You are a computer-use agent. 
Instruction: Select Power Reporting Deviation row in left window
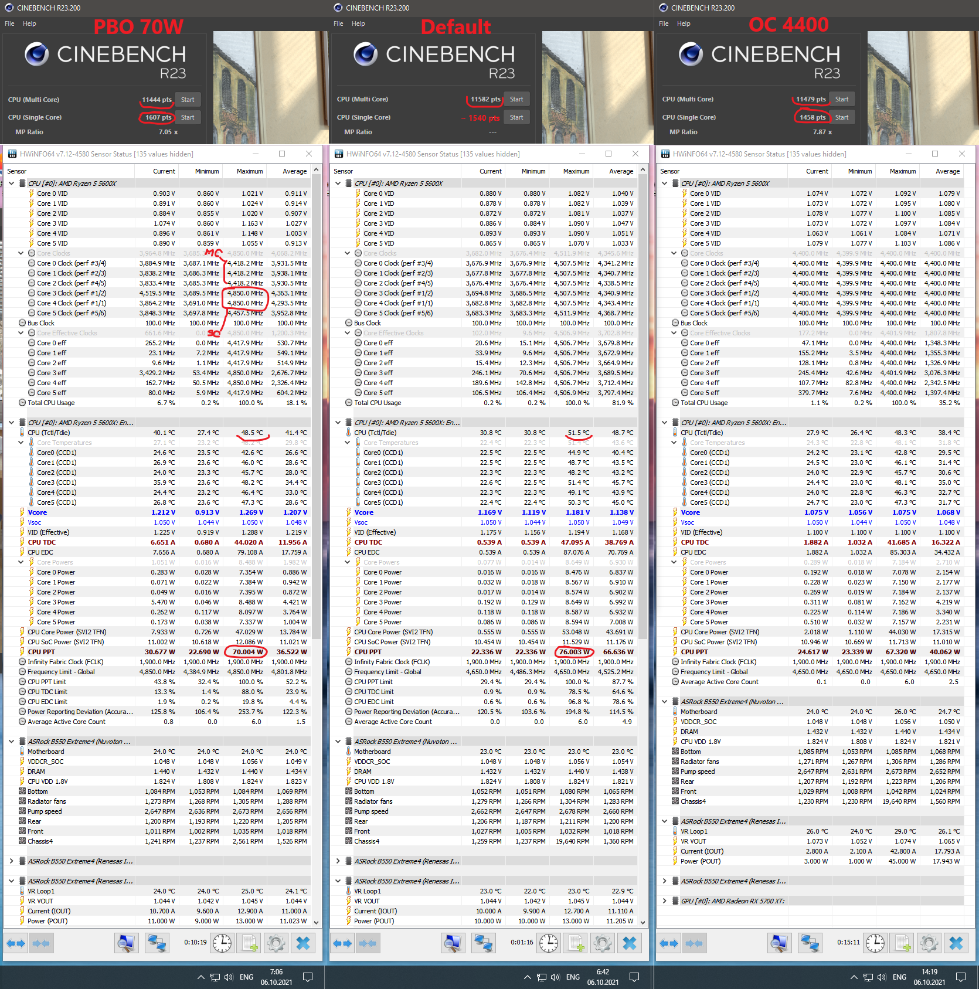click(x=157, y=712)
